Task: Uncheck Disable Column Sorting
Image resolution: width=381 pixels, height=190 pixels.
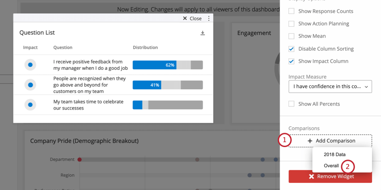Action: click(x=291, y=49)
